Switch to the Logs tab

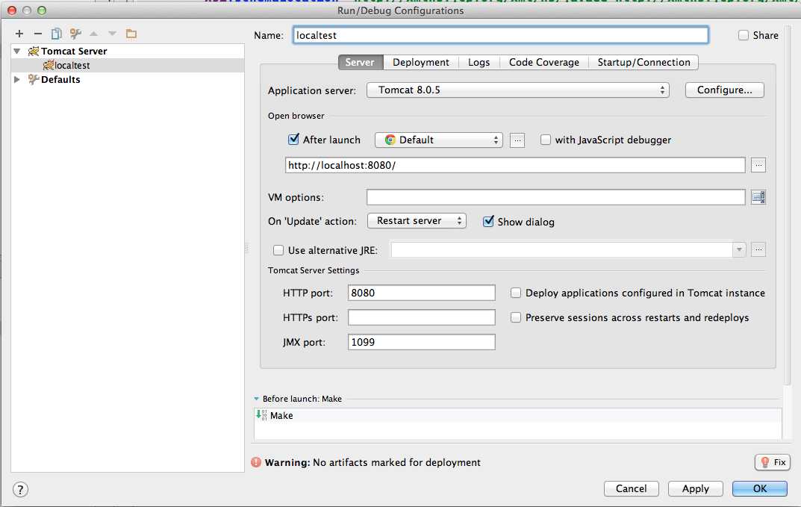[479, 63]
